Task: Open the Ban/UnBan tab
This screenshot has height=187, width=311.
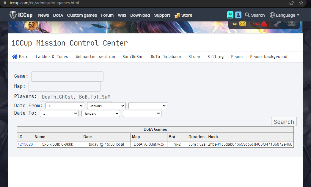Action: tap(133, 57)
